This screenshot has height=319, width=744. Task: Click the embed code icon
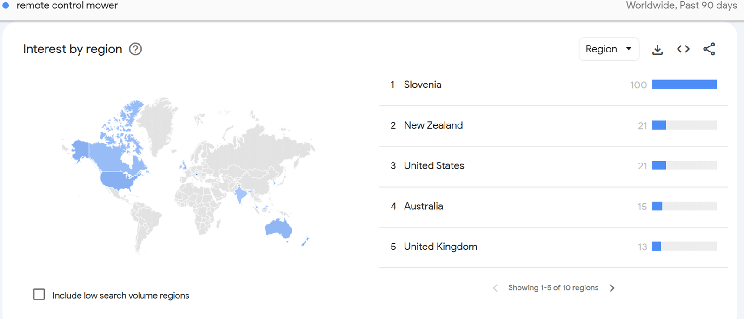click(683, 49)
